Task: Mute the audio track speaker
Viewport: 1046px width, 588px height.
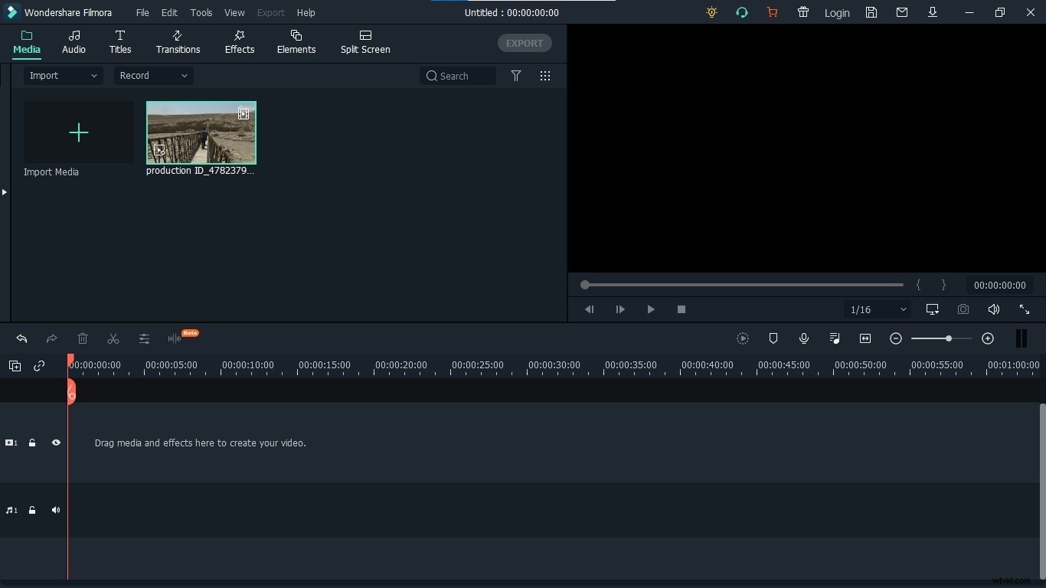Action: click(x=55, y=511)
